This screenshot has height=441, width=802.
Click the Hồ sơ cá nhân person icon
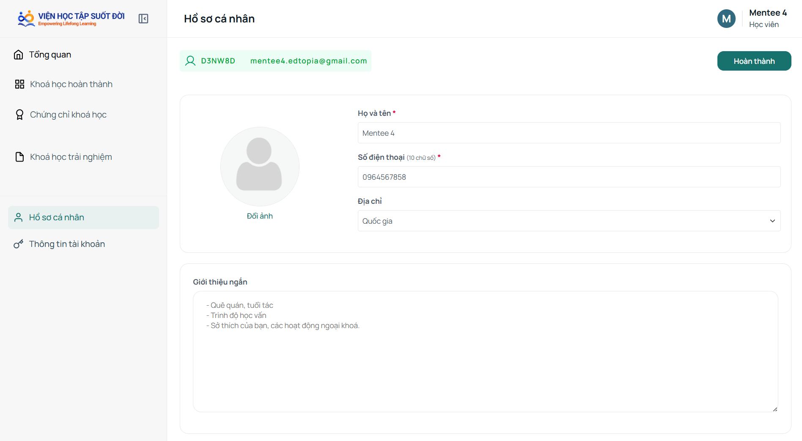point(18,217)
